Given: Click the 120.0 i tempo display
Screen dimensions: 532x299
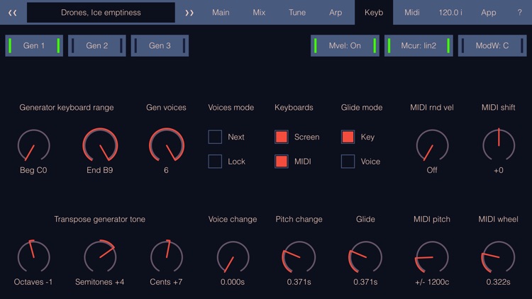Looking at the screenshot, I should 450,13.
